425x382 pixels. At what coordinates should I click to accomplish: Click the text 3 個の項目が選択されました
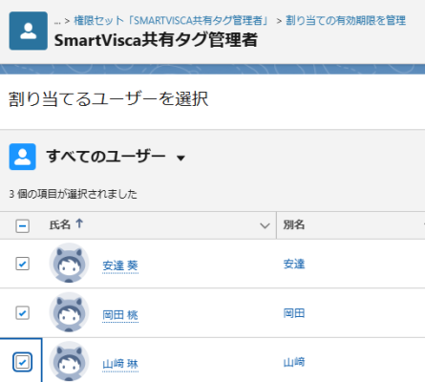tap(73, 194)
